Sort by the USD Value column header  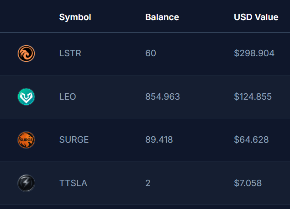pyautogui.click(x=256, y=17)
